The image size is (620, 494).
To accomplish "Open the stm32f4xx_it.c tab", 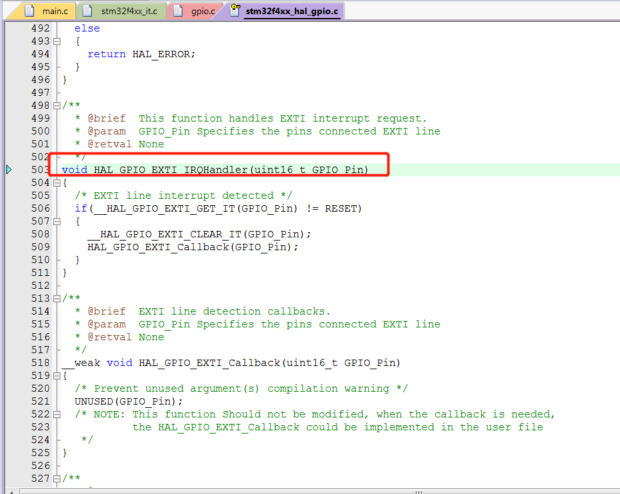I will coord(122,11).
